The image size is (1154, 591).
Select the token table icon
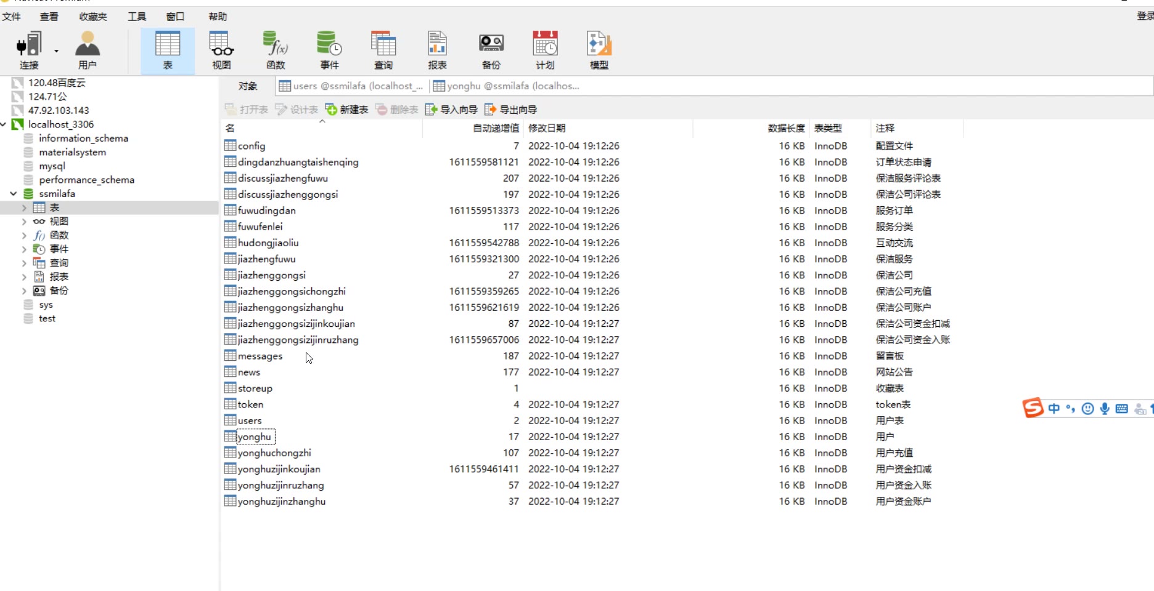pyautogui.click(x=230, y=404)
